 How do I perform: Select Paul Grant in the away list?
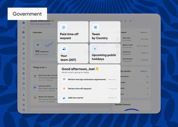point(127,38)
